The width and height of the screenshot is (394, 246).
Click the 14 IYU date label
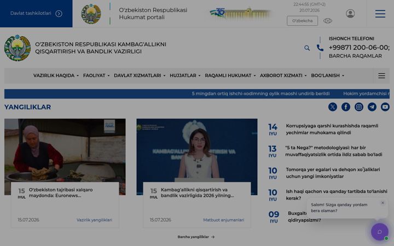pyautogui.click(x=273, y=130)
